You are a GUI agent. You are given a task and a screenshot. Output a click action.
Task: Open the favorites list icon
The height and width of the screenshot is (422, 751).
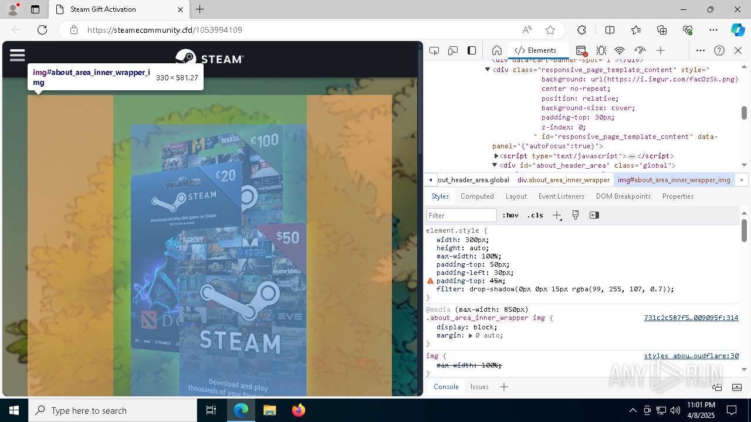tap(636, 30)
